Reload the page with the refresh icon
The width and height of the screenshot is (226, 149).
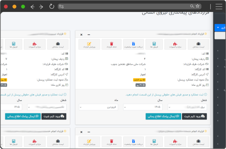[x=52, y=7]
